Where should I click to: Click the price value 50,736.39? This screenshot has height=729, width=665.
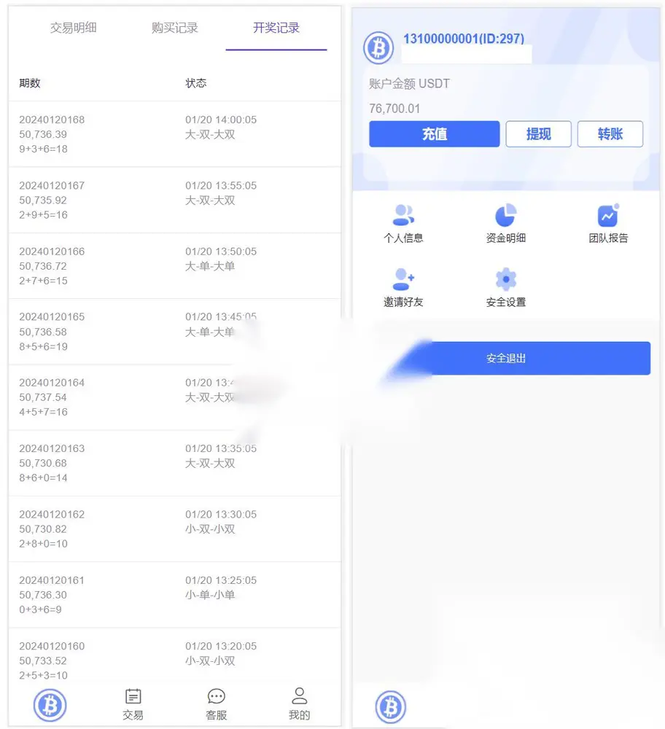43,134
